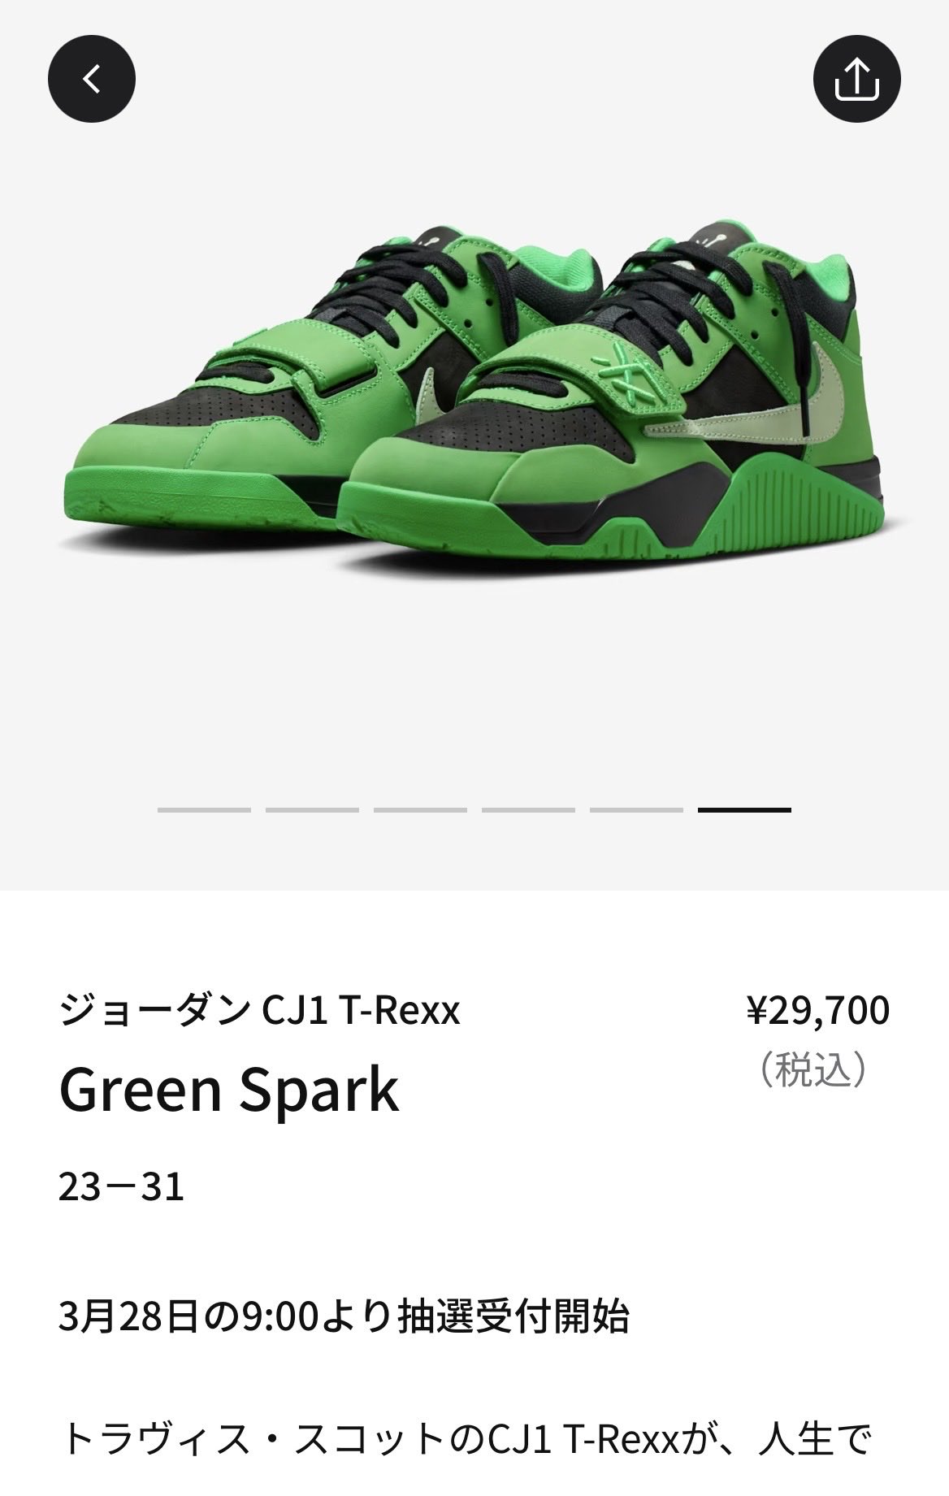Image resolution: width=949 pixels, height=1496 pixels.
Task: Select the fifth carousel indicator bar
Action: (636, 809)
